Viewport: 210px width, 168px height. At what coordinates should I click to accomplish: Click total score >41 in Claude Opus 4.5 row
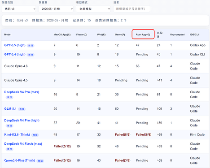[159, 80]
